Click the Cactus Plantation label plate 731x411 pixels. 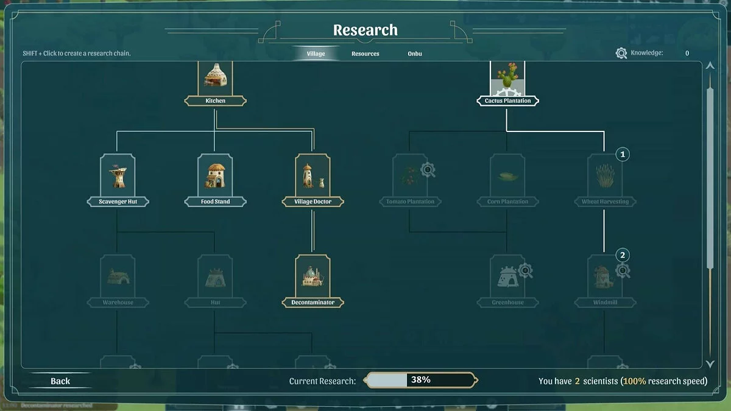click(507, 101)
